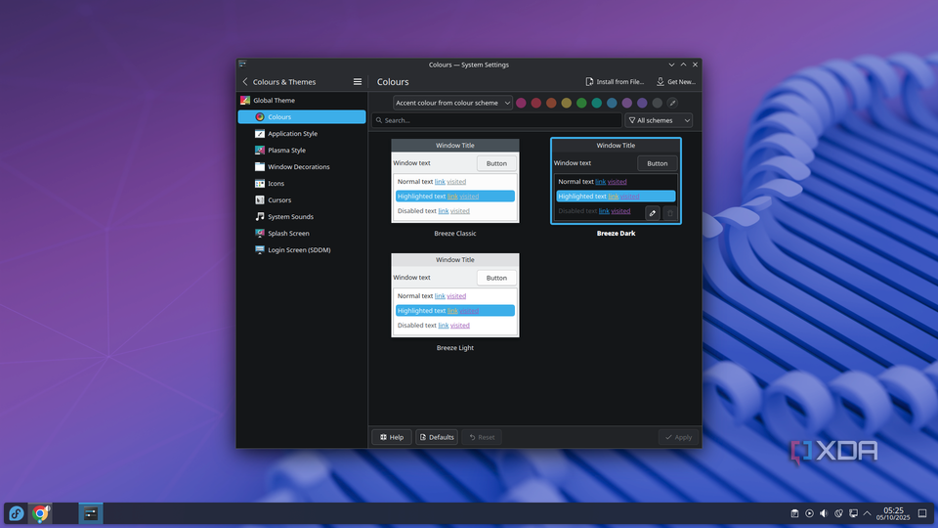
Task: Open System Sounds settings
Action: point(302,217)
